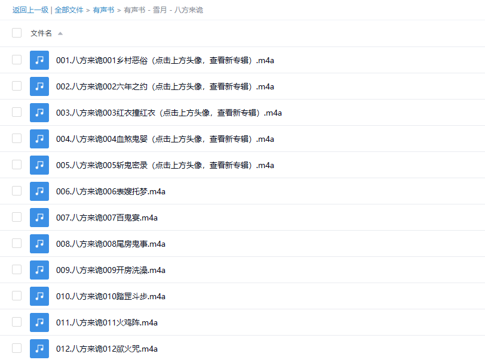
Task: Sort by the 文件名 column header
Action: click(41, 33)
